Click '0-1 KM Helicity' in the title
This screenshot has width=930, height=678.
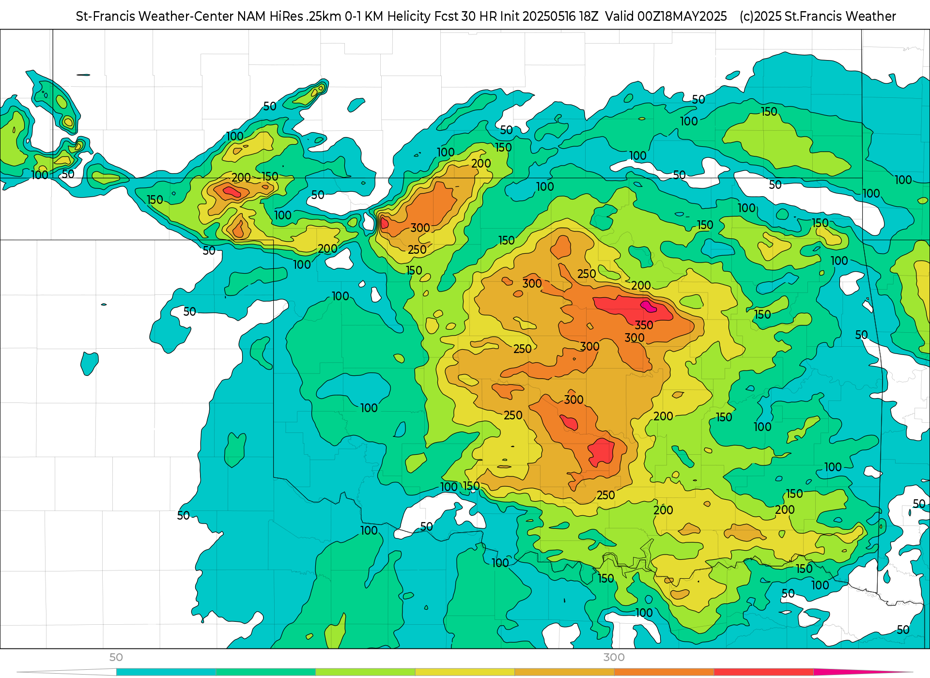click(387, 16)
